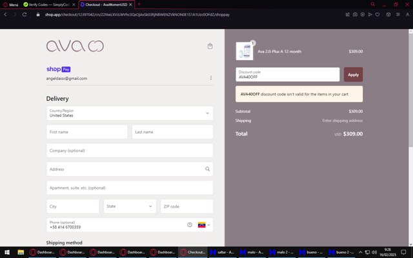Take a snapshot with the camera icon
This screenshot has height=258, width=413.
pyautogui.click(x=355, y=14)
